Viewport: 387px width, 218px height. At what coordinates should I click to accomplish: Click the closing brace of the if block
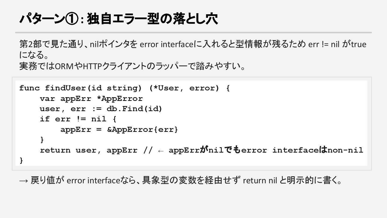point(42,140)
